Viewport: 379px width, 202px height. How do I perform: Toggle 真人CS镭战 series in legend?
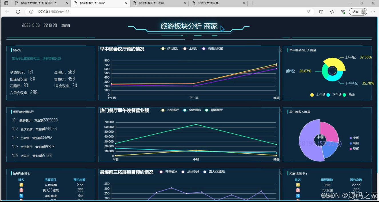click(213, 172)
